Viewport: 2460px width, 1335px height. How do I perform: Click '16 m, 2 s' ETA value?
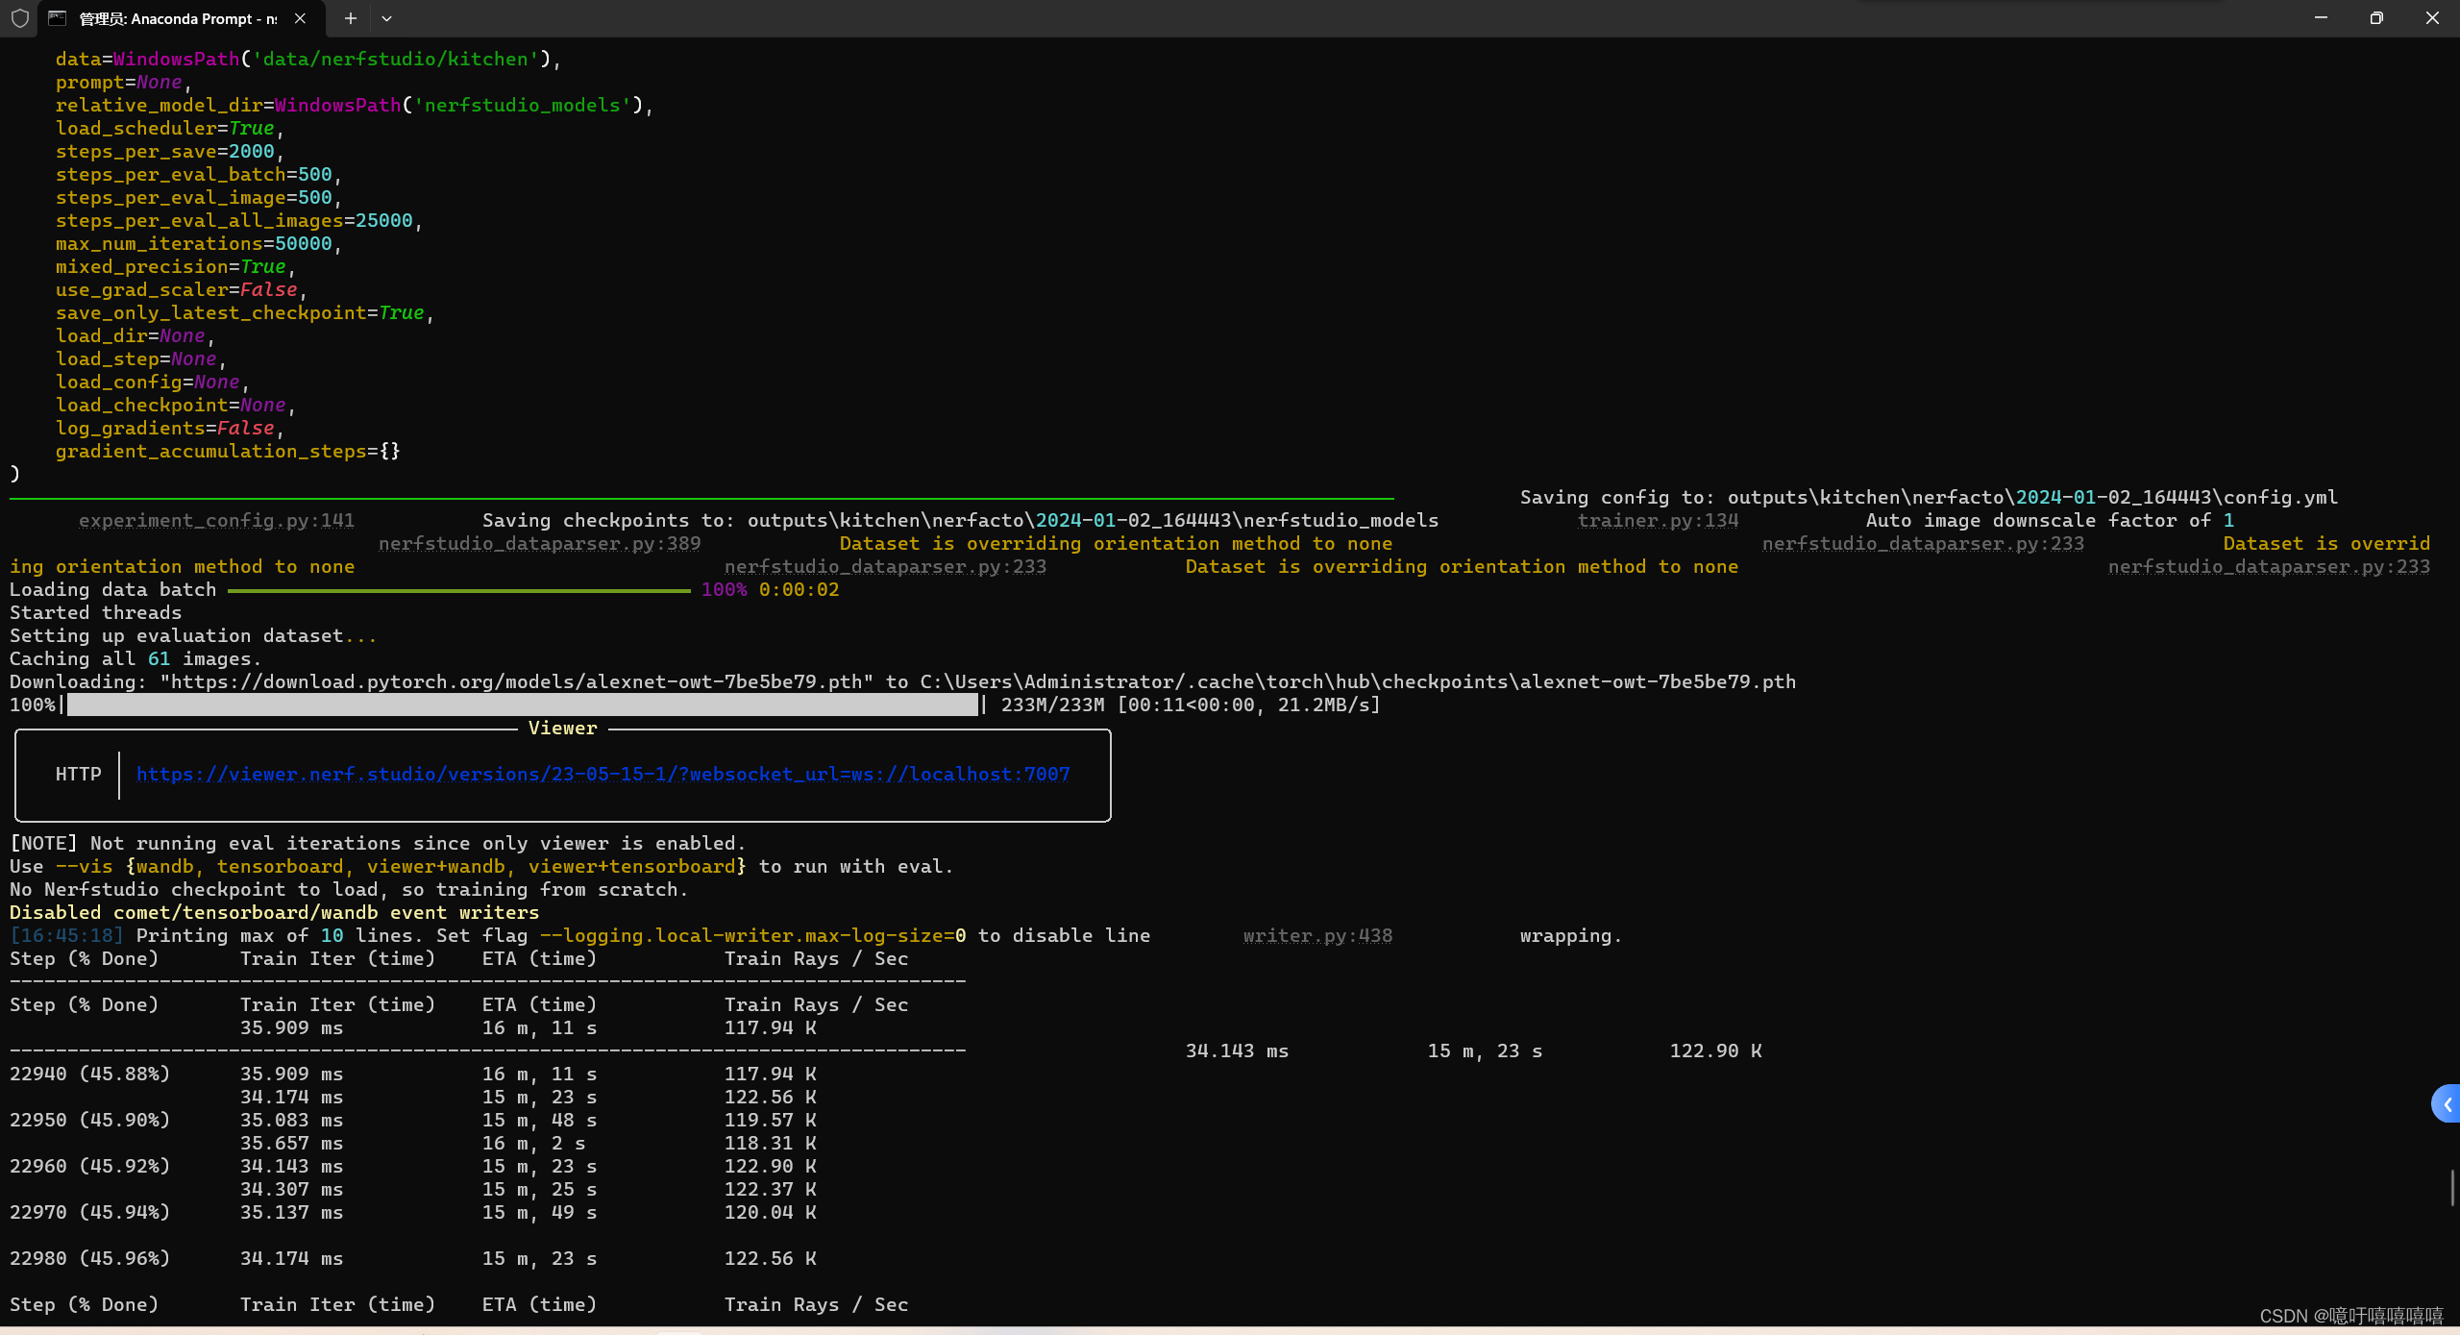pyautogui.click(x=533, y=1143)
